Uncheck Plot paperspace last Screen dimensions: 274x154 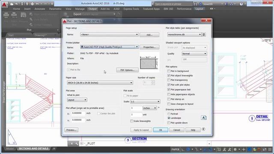169,89
